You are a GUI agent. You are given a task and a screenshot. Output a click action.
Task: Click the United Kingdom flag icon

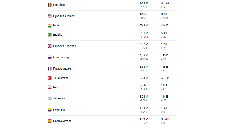pos(50,46)
